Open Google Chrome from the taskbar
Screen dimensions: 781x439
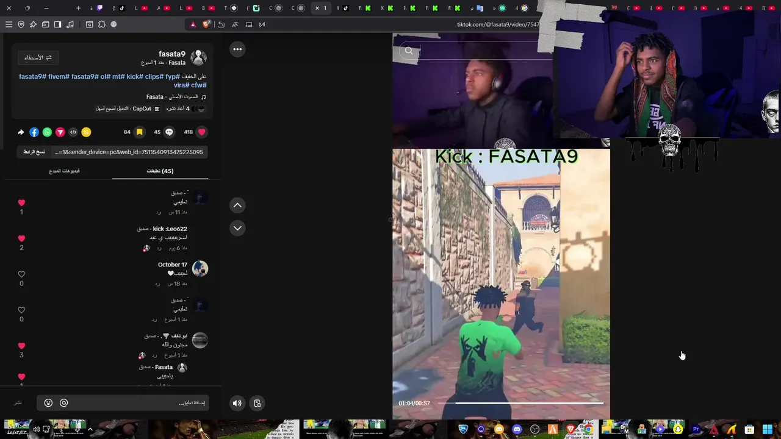point(588,430)
